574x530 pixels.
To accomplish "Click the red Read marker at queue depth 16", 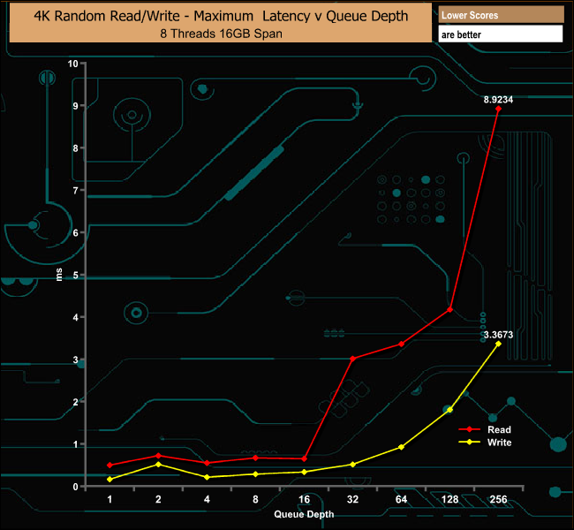I will (x=304, y=459).
